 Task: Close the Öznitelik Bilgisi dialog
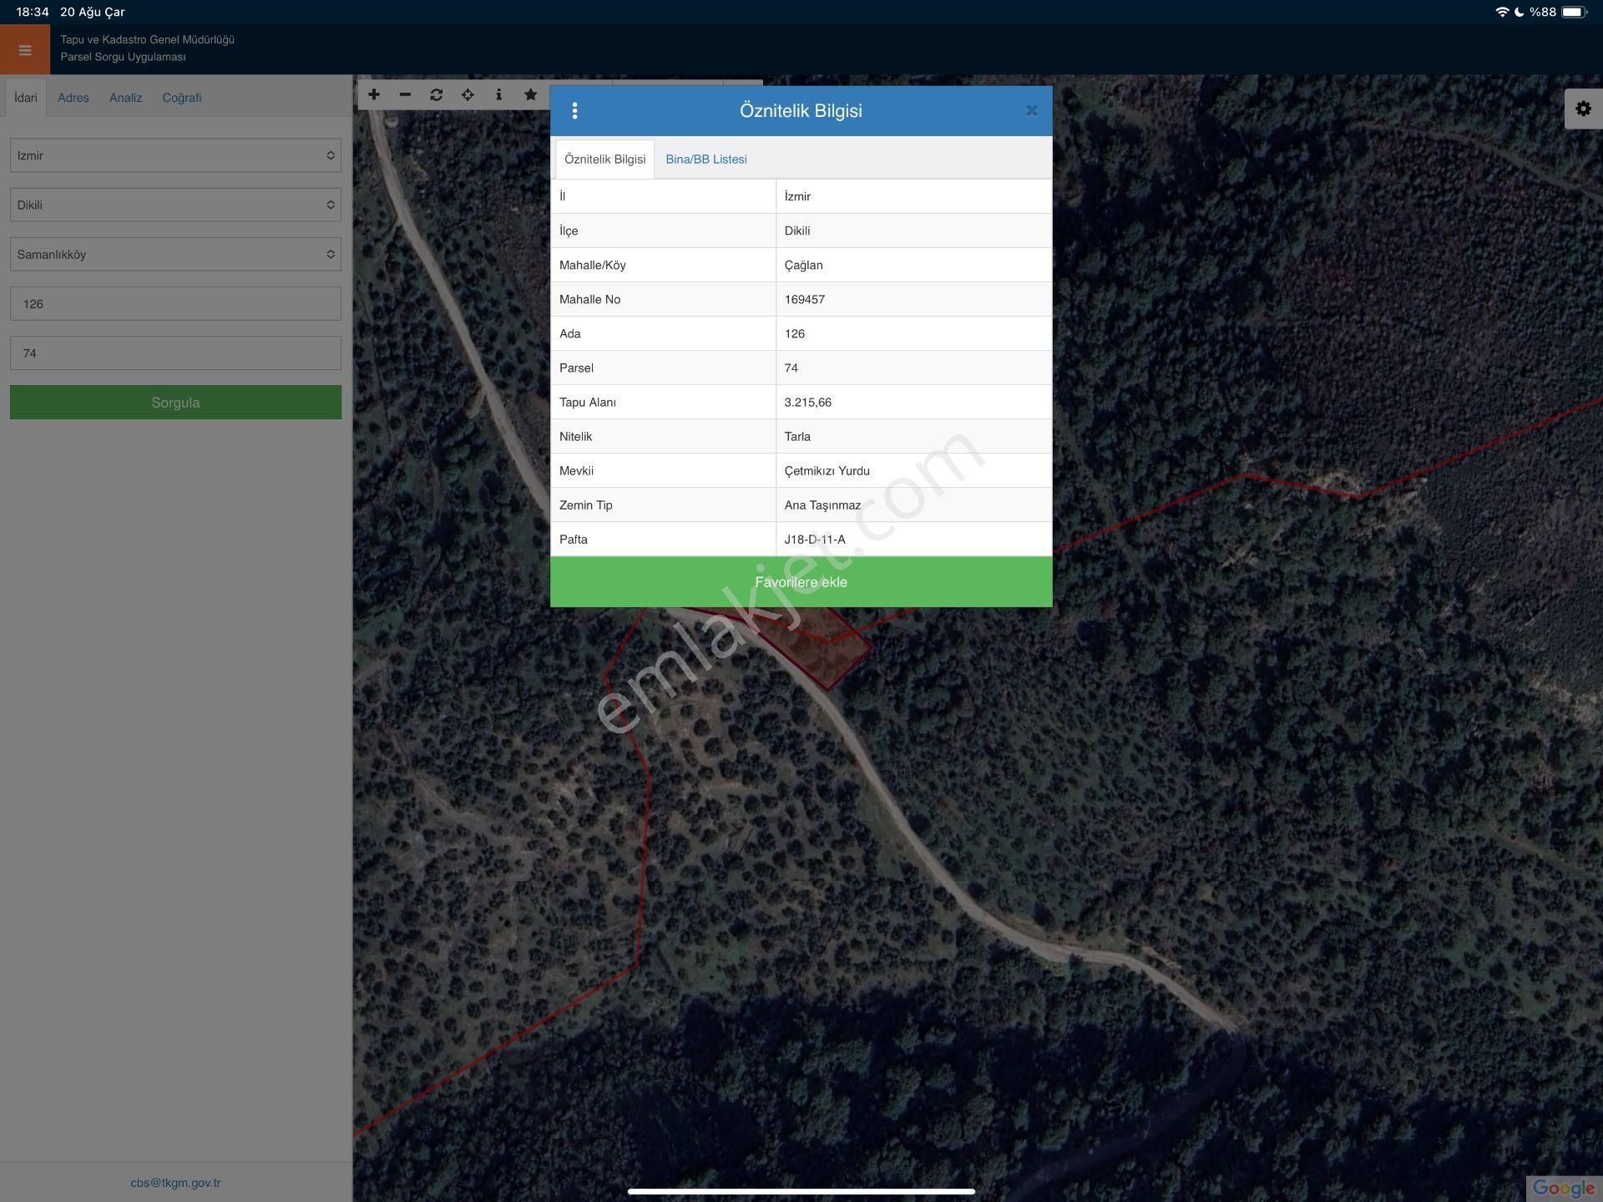(x=1031, y=111)
